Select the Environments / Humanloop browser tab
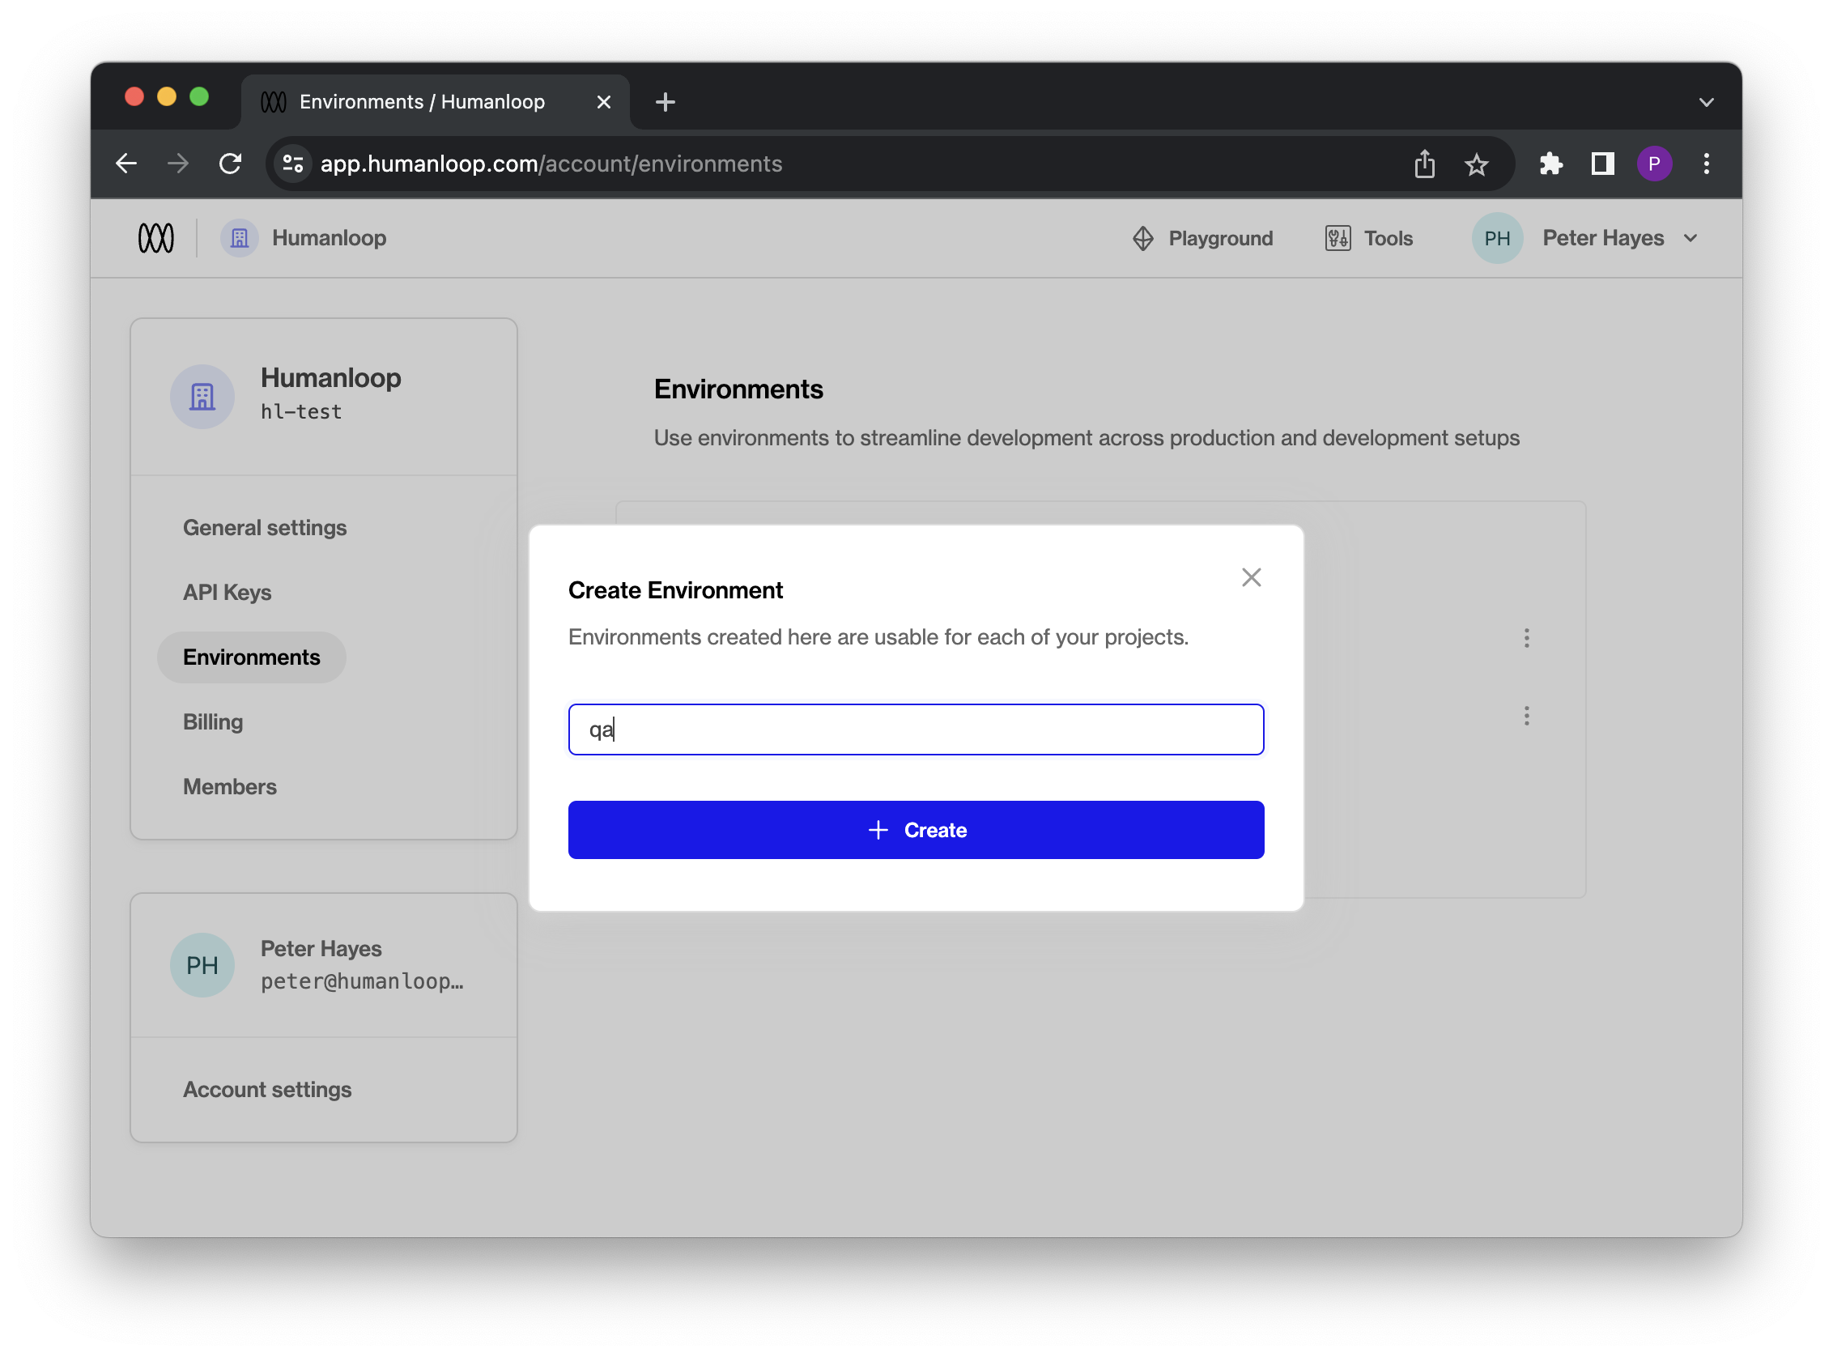This screenshot has height=1357, width=1833. 436,102
